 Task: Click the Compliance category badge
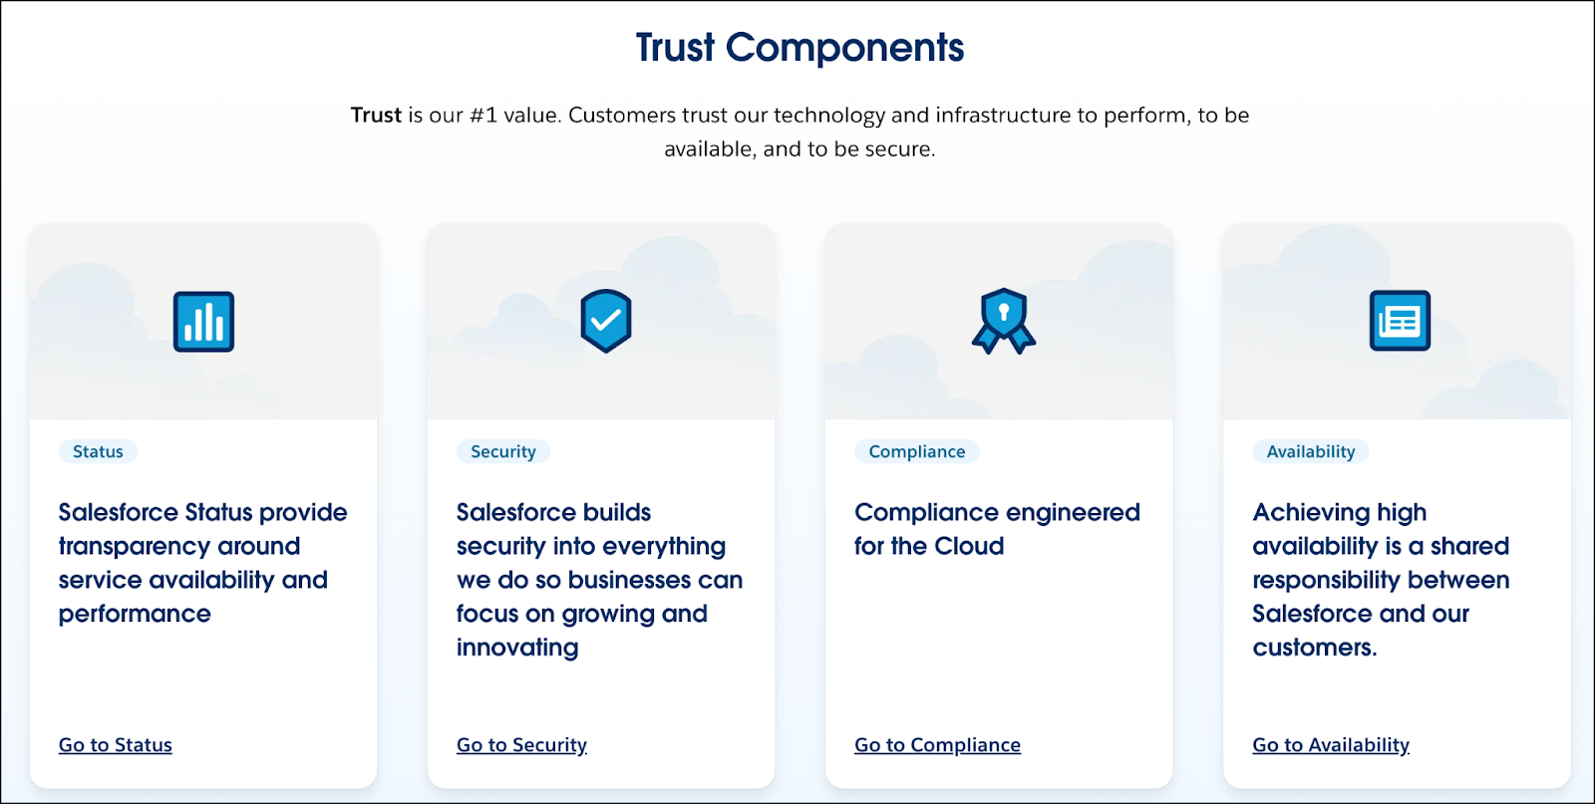tap(916, 450)
